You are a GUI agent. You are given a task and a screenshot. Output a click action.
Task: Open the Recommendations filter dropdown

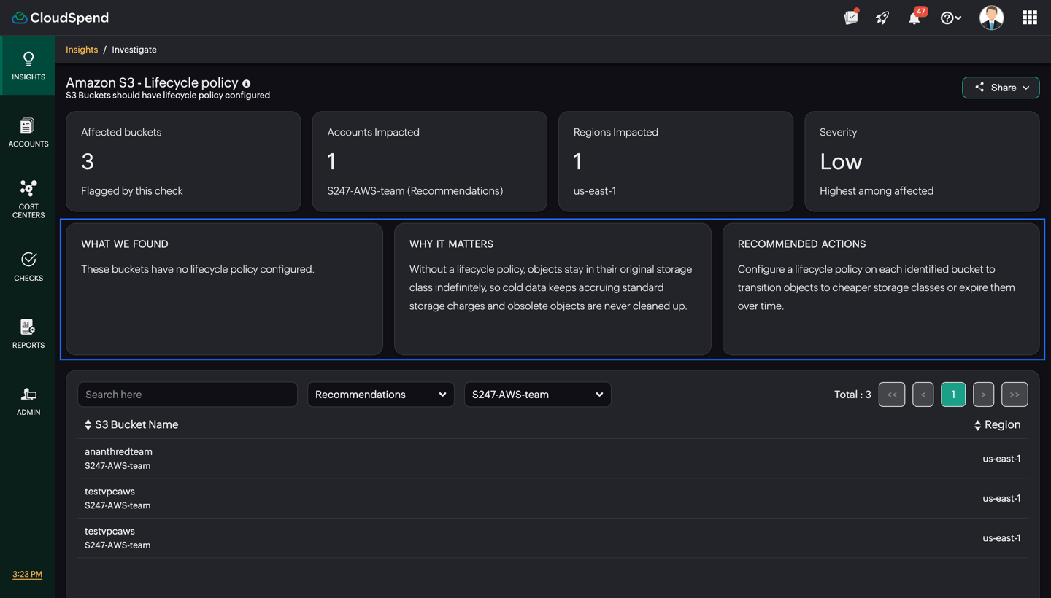coord(381,395)
